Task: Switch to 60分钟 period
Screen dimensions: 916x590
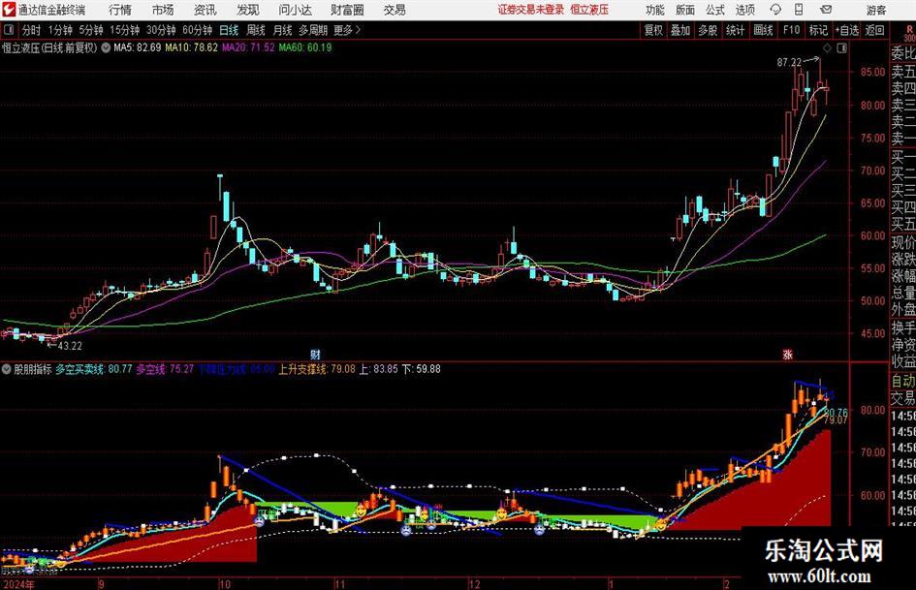Action: coord(198,30)
